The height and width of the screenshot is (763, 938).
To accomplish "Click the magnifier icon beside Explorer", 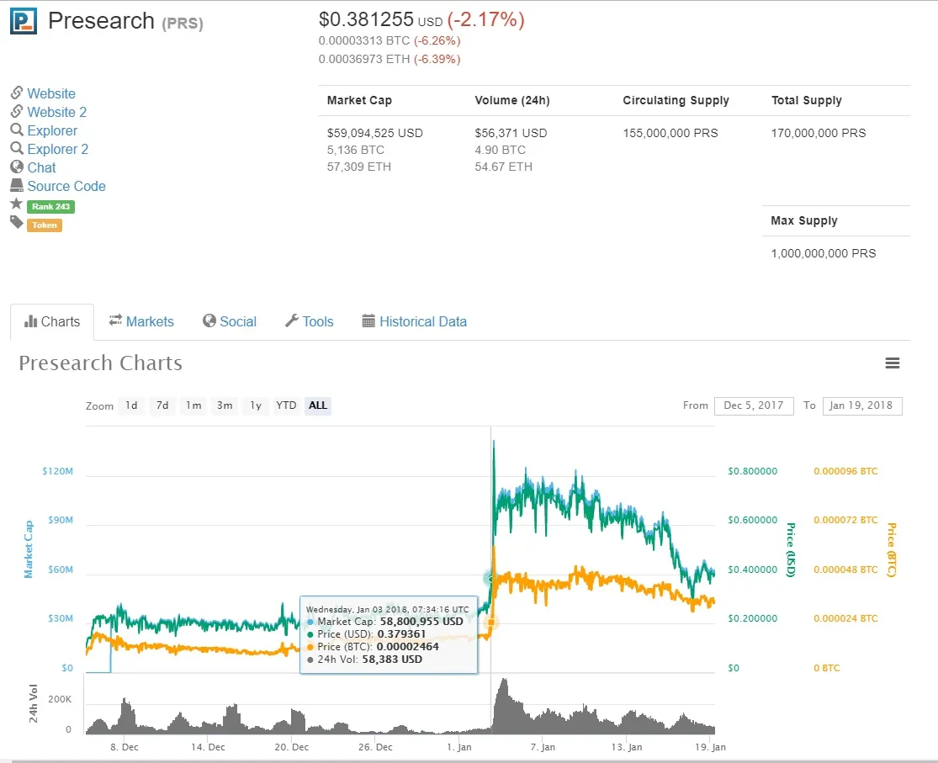I will pyautogui.click(x=17, y=130).
